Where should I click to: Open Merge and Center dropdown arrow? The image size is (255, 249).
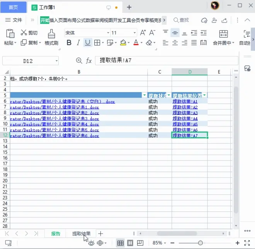[x=233, y=43]
